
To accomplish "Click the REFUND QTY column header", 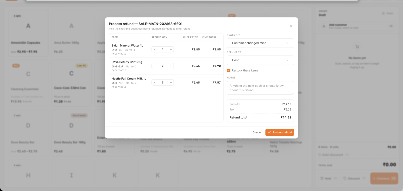I will click(159, 37).
